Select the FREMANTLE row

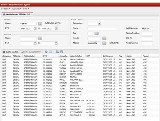click(x=80, y=95)
